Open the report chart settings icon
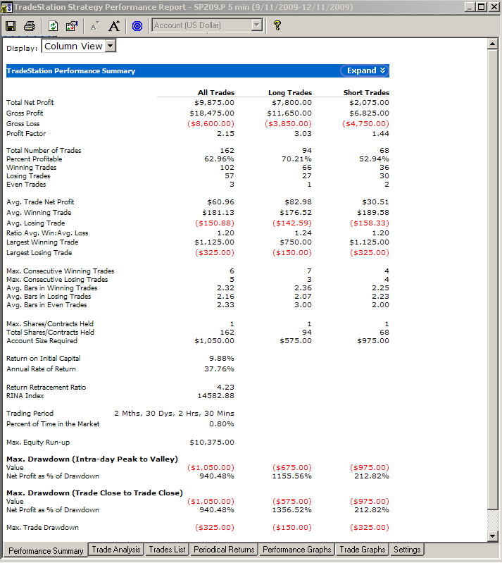This screenshot has height=563, width=502. 72,26
